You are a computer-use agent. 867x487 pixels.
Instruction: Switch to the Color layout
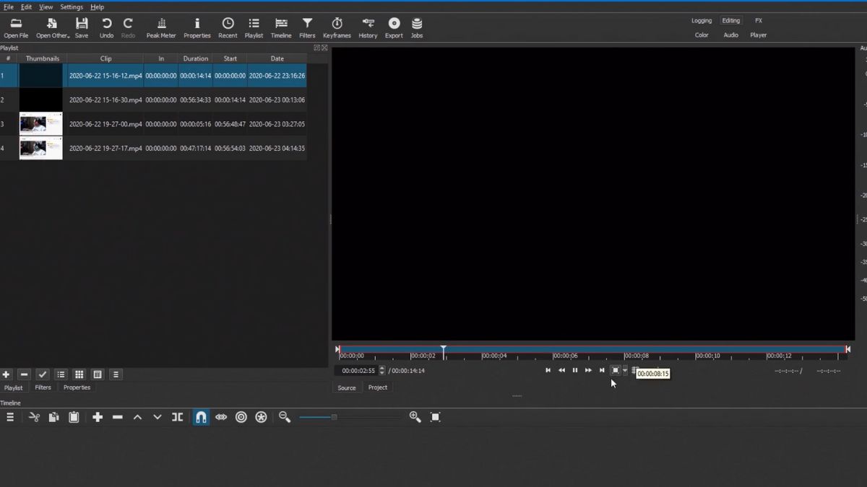pos(702,35)
